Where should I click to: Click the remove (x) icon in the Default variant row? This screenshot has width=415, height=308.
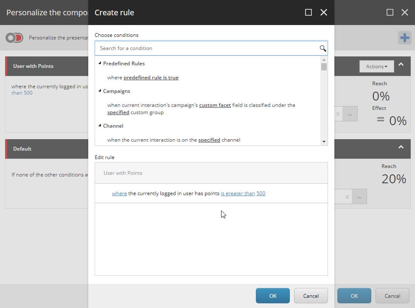[x=347, y=196]
